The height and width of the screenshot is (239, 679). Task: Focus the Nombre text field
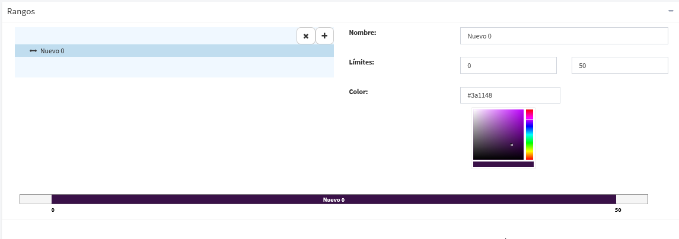[x=564, y=36]
